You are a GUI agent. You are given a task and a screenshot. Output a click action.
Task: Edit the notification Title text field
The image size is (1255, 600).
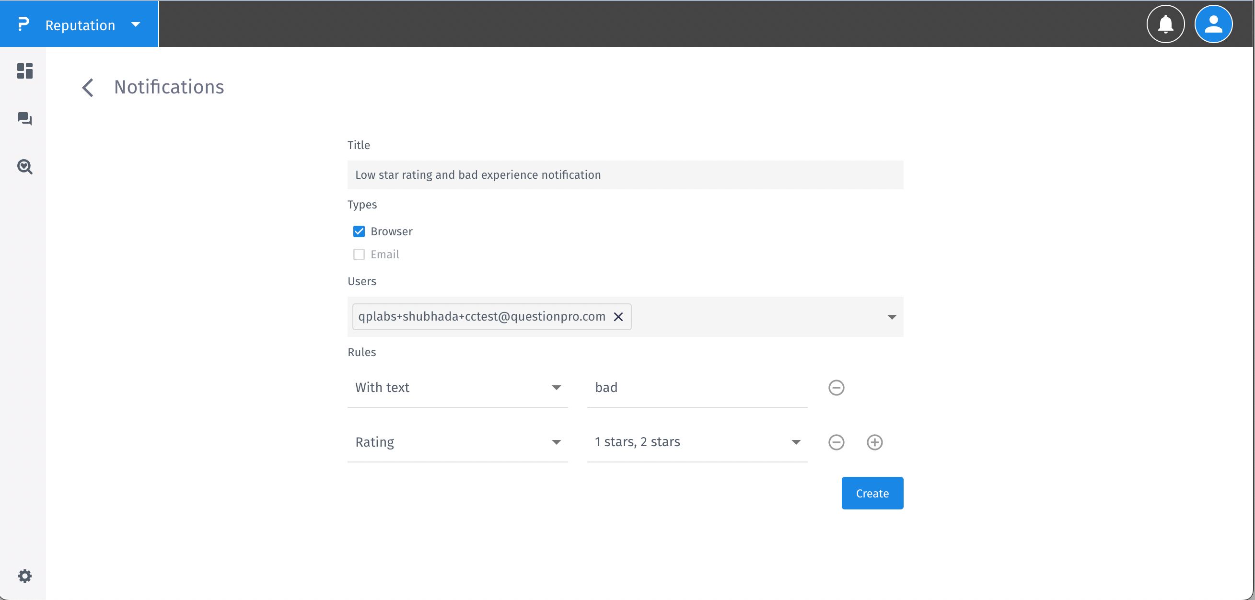point(626,175)
